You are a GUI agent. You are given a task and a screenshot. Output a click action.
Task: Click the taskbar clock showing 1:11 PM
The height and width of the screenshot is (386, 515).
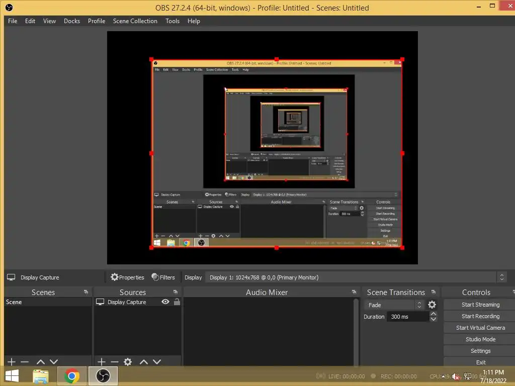pyautogui.click(x=493, y=376)
